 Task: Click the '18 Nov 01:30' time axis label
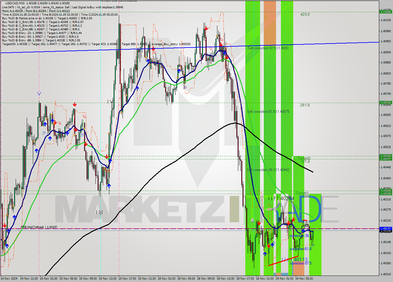(x=166, y=279)
